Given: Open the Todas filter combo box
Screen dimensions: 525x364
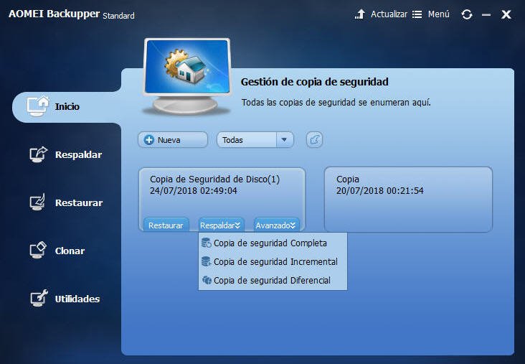Looking at the screenshot, I should click(255, 140).
